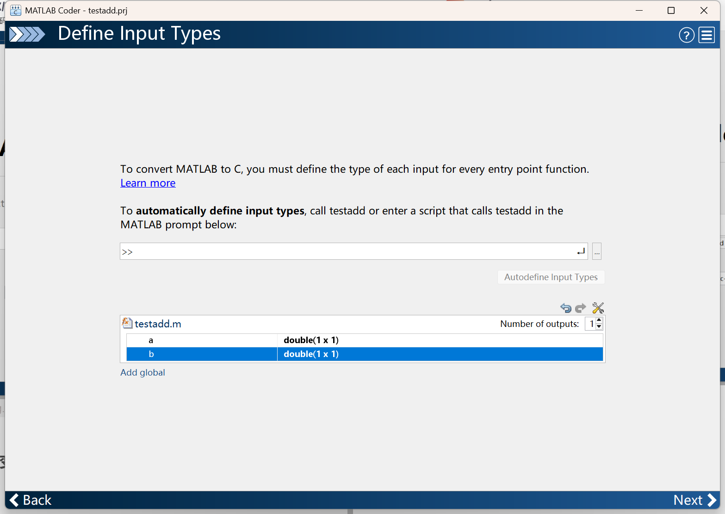The image size is (725, 514).
Task: Select input row b
Action: pos(365,354)
